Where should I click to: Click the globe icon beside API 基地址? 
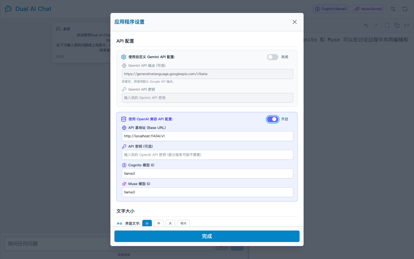(x=124, y=128)
